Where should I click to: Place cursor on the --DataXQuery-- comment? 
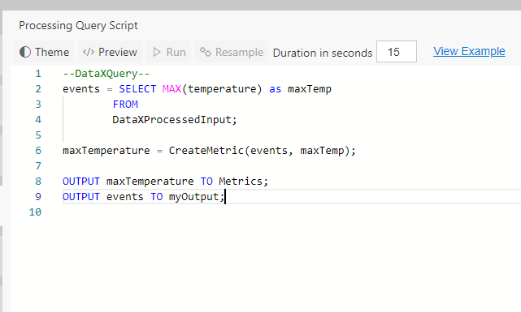(x=106, y=74)
